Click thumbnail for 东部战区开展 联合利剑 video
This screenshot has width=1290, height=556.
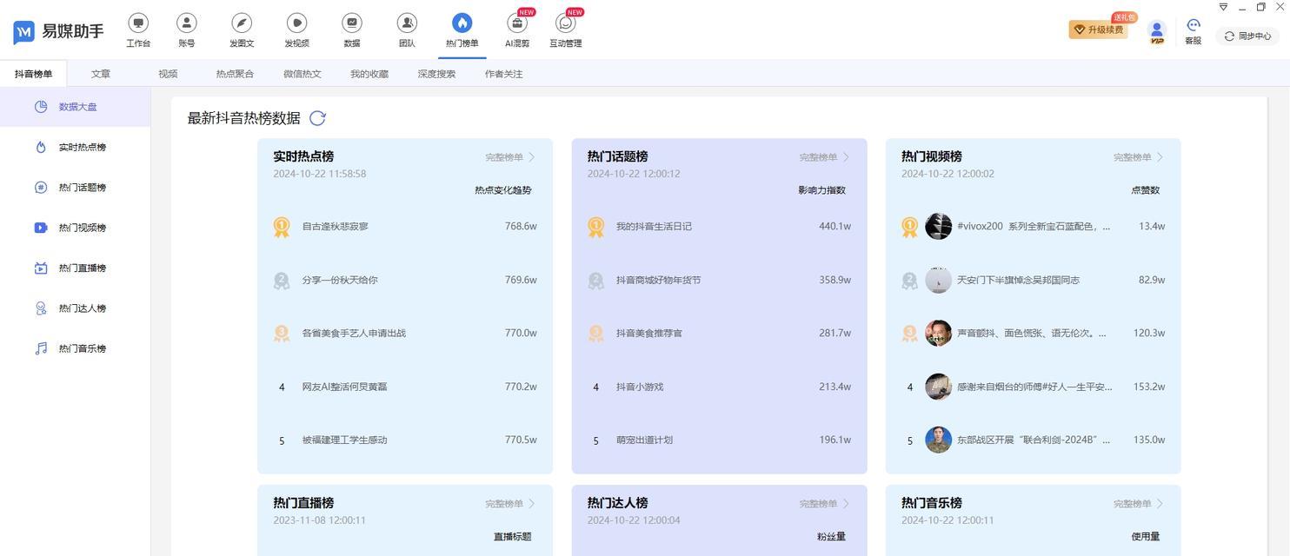[938, 440]
